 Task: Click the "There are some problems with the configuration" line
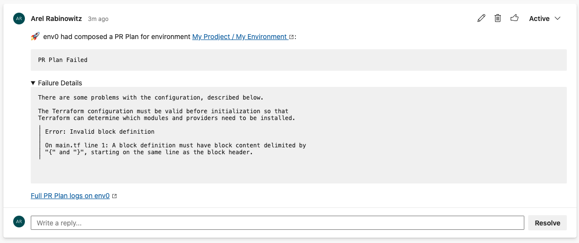(150, 98)
